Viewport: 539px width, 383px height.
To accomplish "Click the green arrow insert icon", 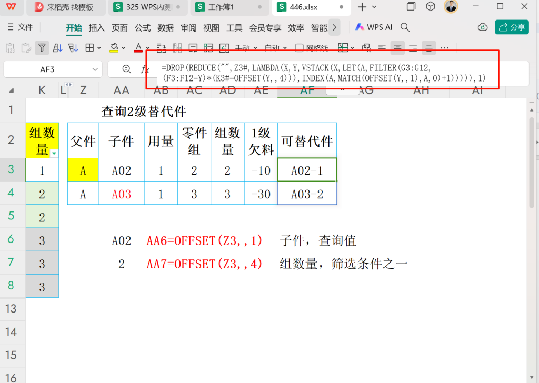I will [224, 48].
